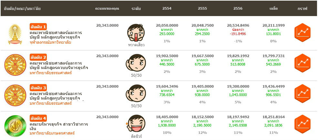Click the อันดับ/คณะ/มหา'ลัย column header

point(22,8)
